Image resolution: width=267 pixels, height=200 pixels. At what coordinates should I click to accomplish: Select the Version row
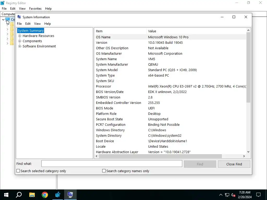[170, 42]
